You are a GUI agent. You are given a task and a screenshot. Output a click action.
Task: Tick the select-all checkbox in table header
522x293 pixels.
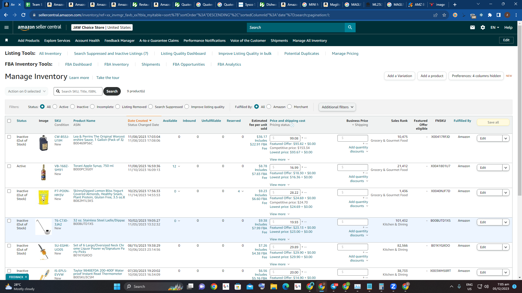(x=9, y=121)
